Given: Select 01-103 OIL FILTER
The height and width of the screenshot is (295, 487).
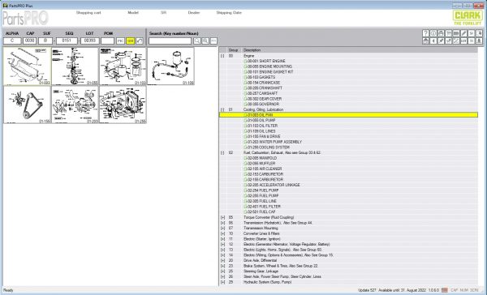Looking at the screenshot, I should pyautogui.click(x=262, y=126).
